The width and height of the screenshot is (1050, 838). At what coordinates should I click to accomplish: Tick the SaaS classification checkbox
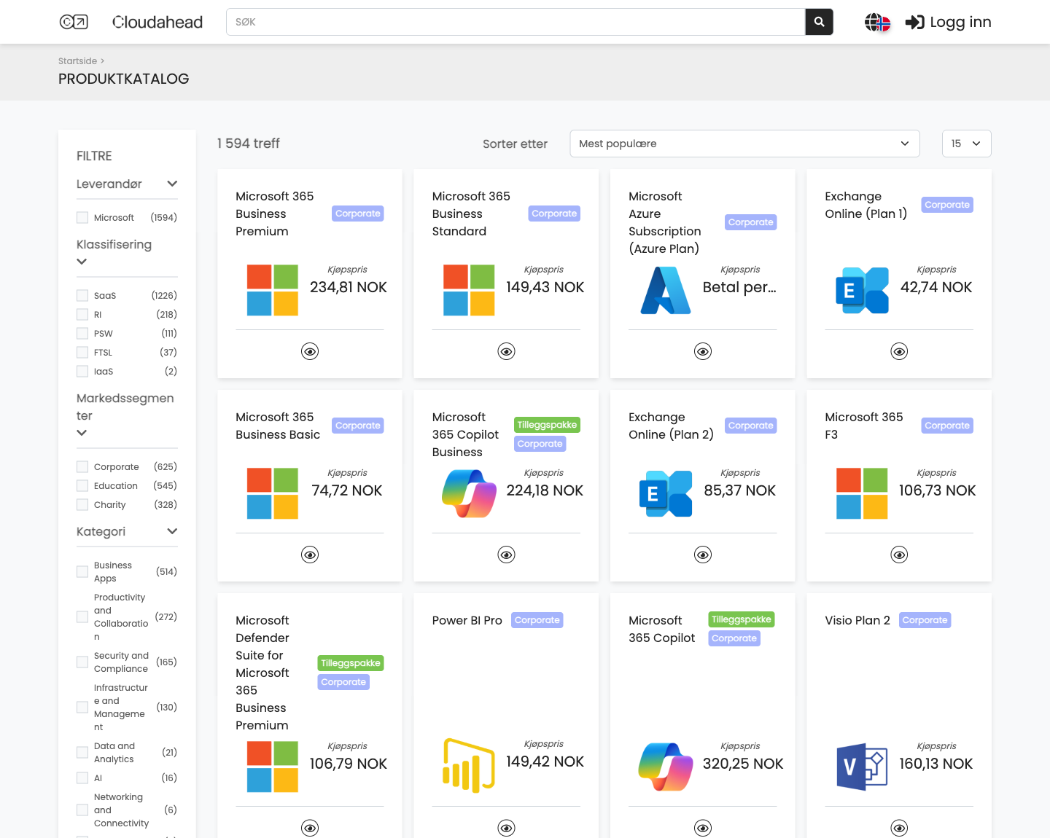point(82,295)
